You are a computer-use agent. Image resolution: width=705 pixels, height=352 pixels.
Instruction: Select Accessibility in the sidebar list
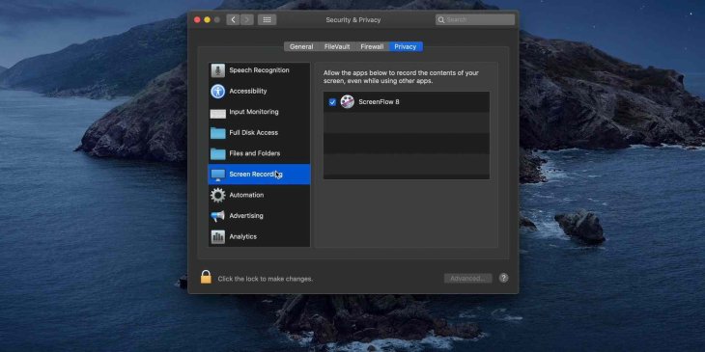click(x=260, y=92)
